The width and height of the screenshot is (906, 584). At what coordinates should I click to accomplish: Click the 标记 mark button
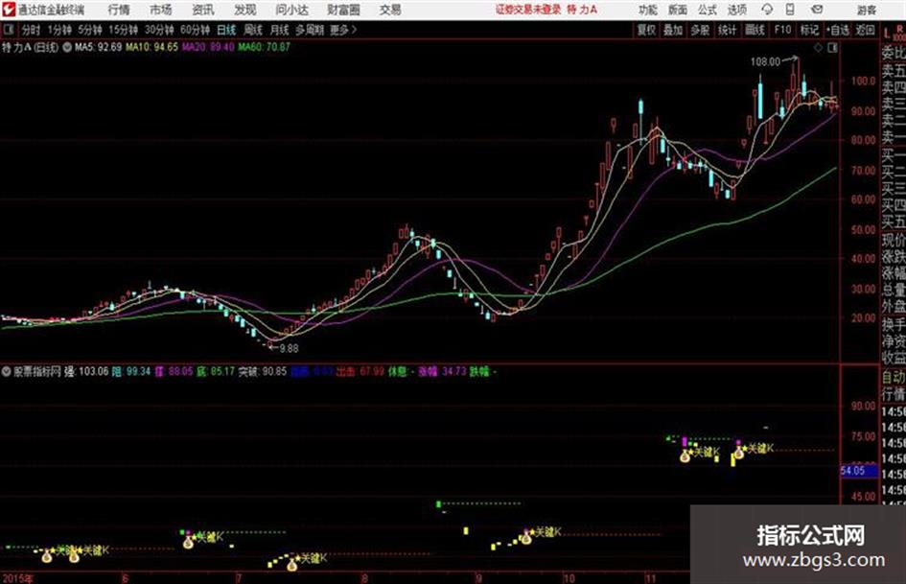tap(809, 30)
